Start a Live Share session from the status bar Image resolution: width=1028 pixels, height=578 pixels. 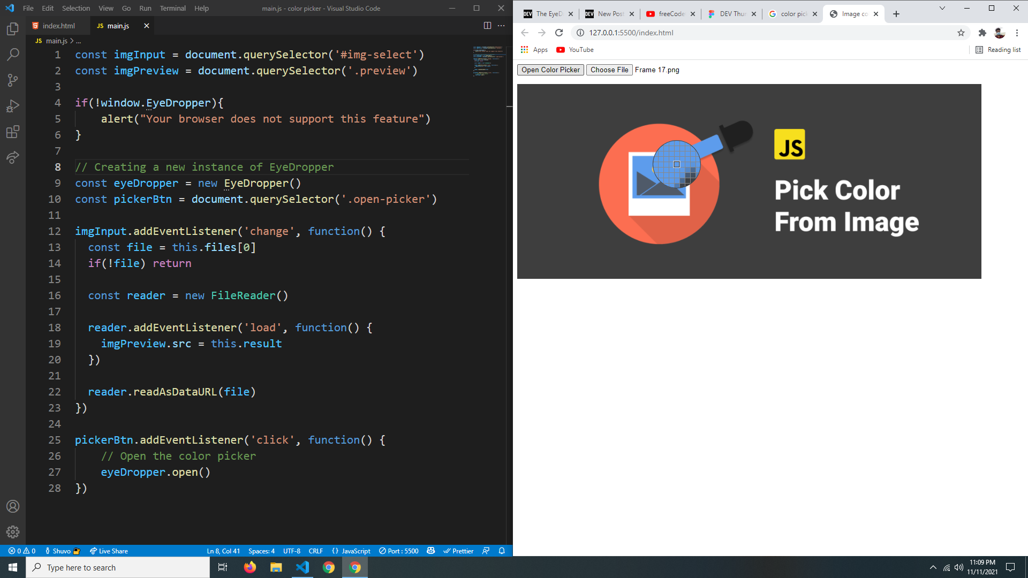pyautogui.click(x=108, y=551)
